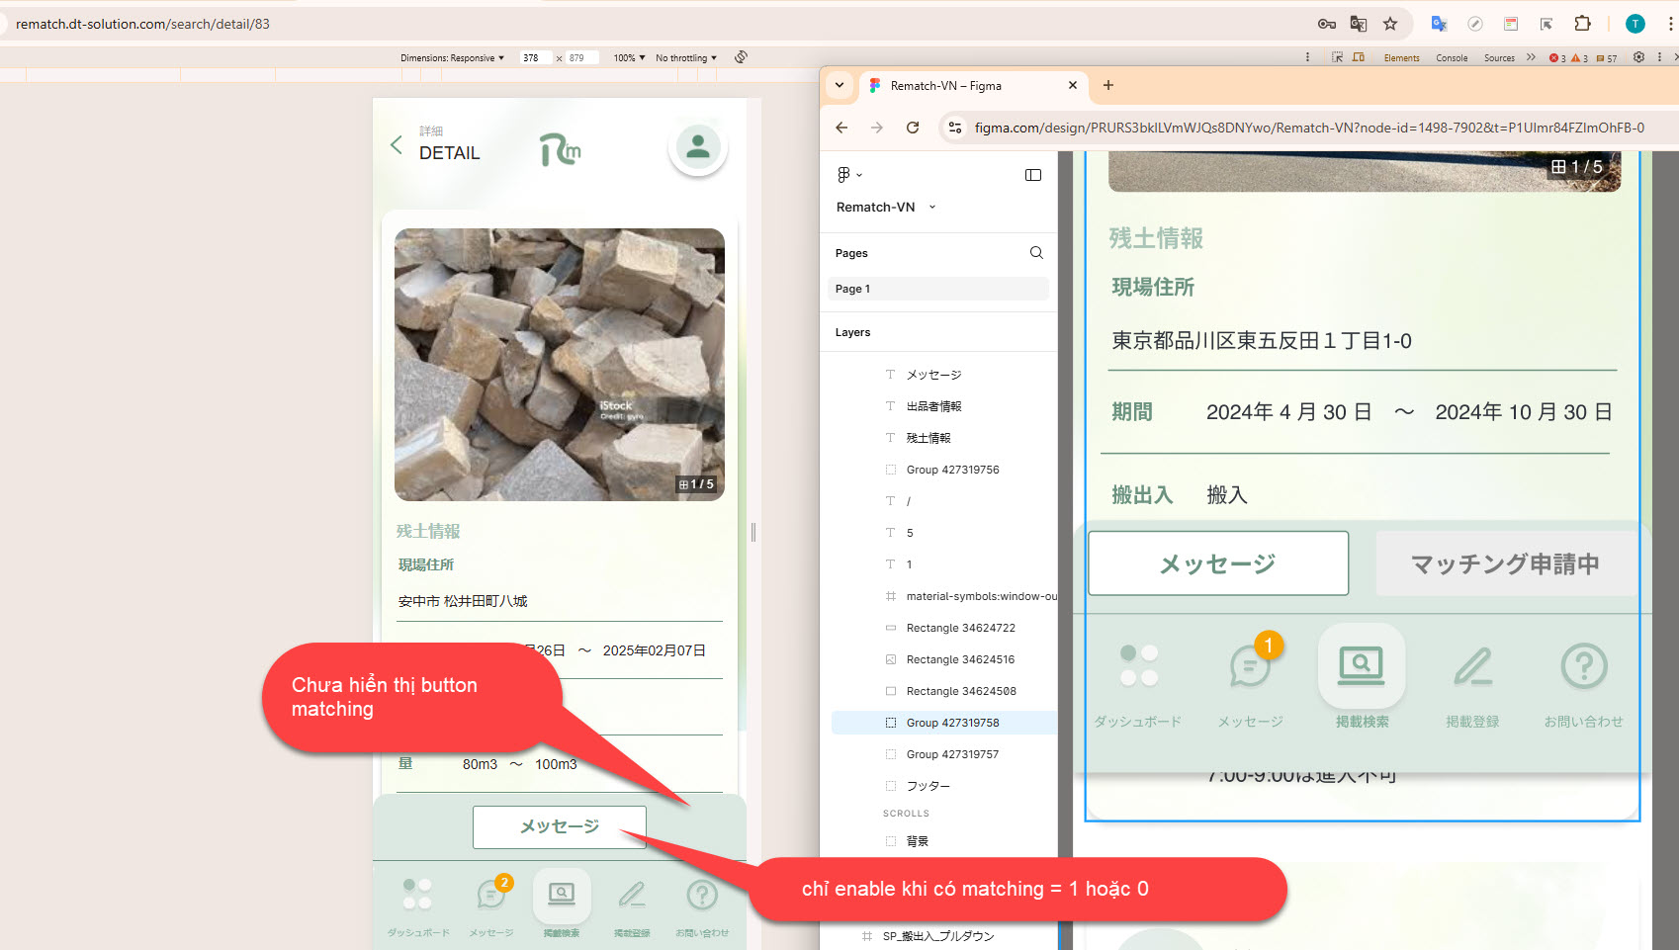Image resolution: width=1679 pixels, height=950 pixels.
Task: Select the Group 427319758 layer
Action: pos(952,723)
